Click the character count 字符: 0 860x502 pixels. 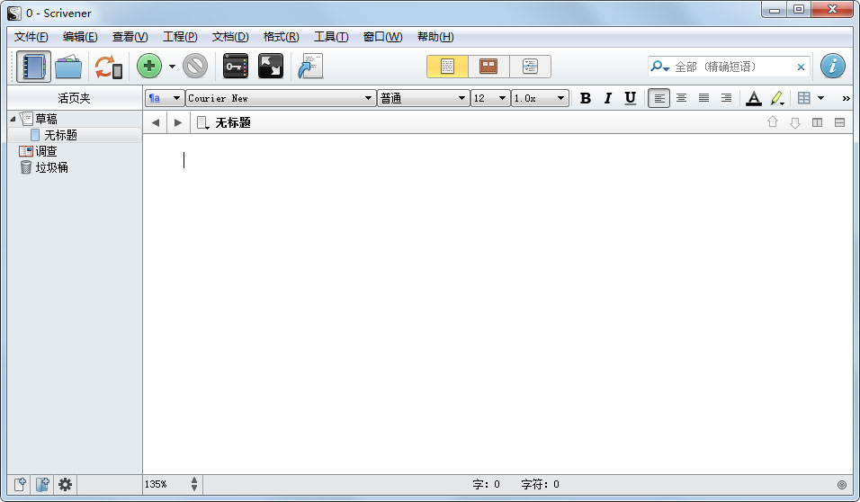coord(541,484)
